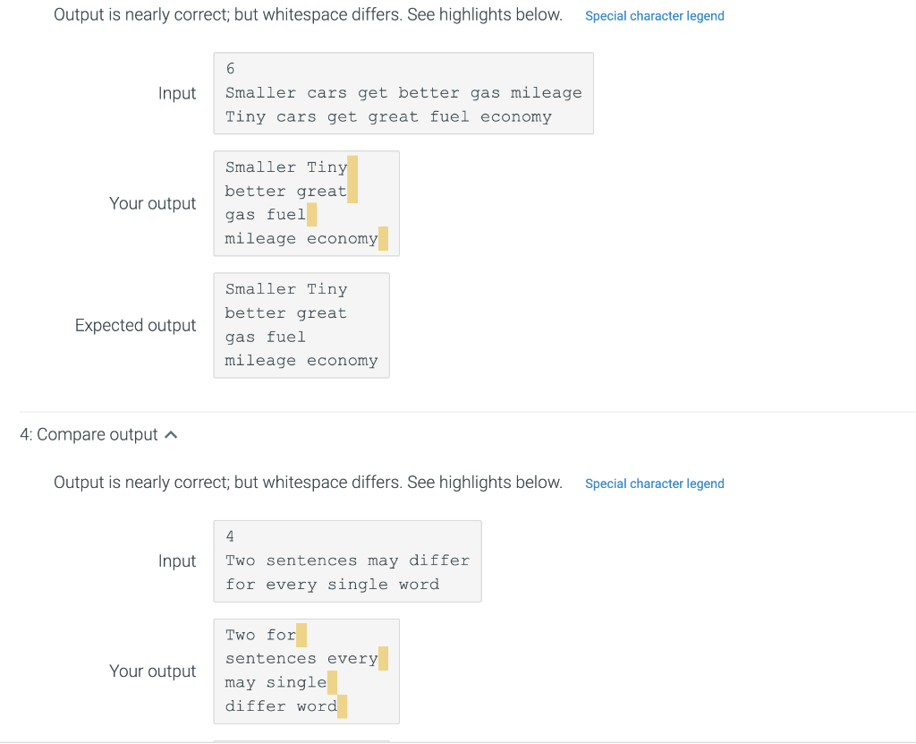Click the 'Your output' label for test 4
The width and height of the screenshot is (916, 744).
coord(153,671)
